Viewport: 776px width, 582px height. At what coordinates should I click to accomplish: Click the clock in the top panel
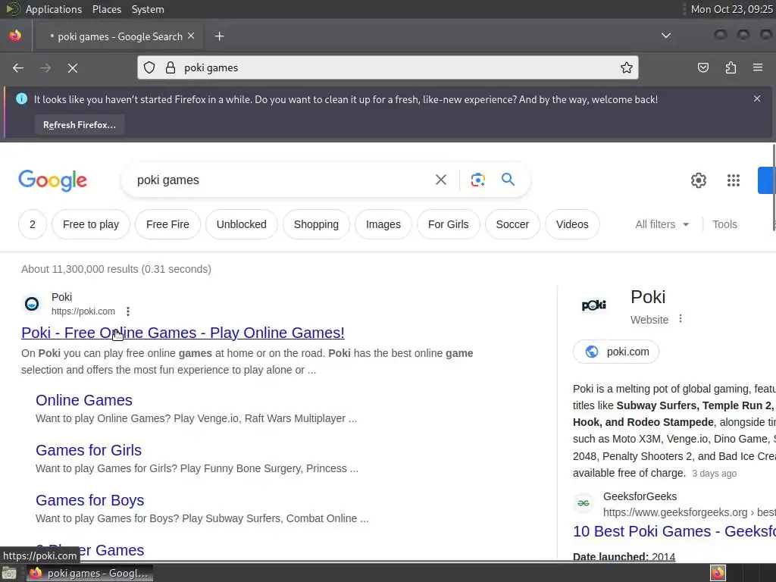tap(731, 9)
